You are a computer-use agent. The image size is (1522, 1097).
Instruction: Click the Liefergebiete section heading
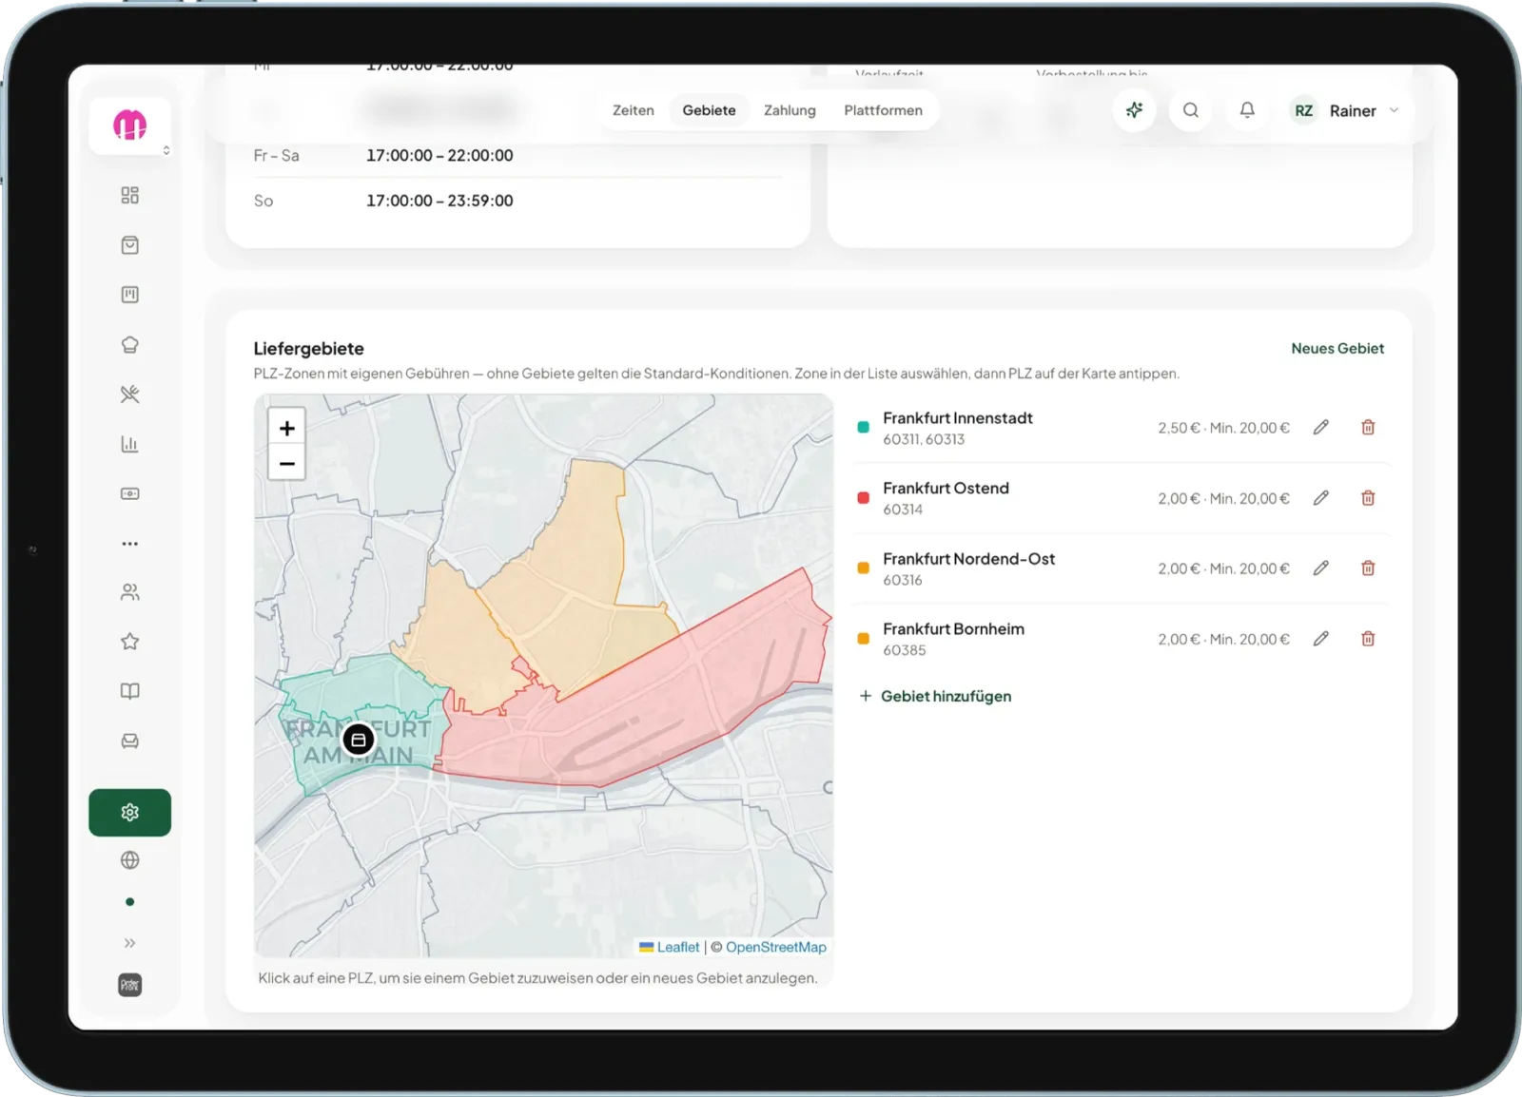tap(308, 349)
